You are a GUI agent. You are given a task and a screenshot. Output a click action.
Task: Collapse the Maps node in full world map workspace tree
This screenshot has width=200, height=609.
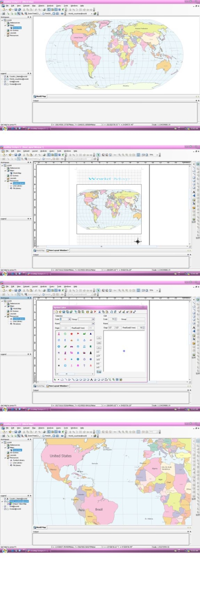pyautogui.click(x=6, y=25)
